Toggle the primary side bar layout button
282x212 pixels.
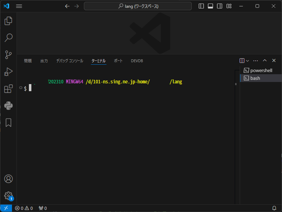point(201,6)
